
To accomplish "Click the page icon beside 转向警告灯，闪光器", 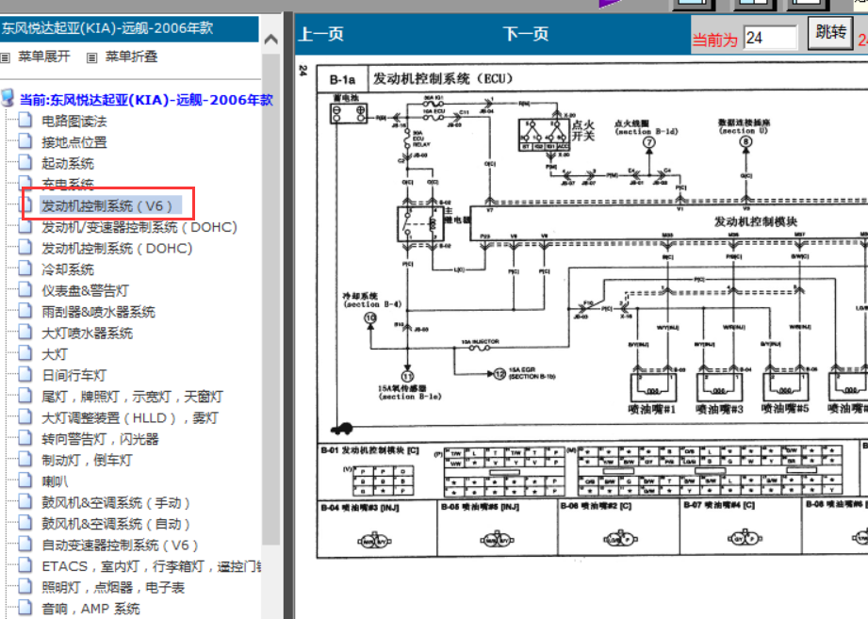I will click(25, 437).
